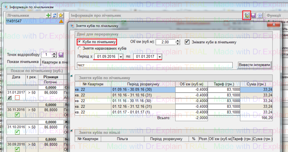
Task: Click the yellow star icon in Лічильники header
Action: pyautogui.click(x=60, y=15)
